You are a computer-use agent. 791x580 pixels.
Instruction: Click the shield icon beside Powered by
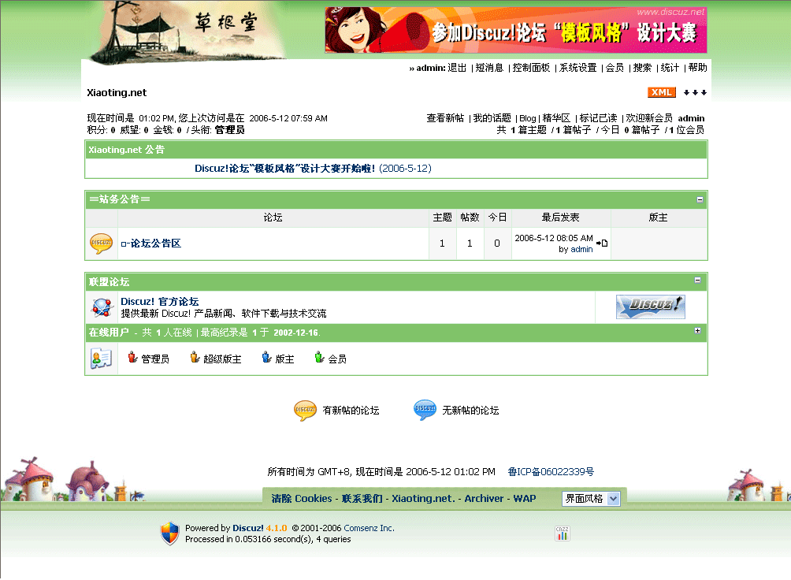[x=170, y=533]
